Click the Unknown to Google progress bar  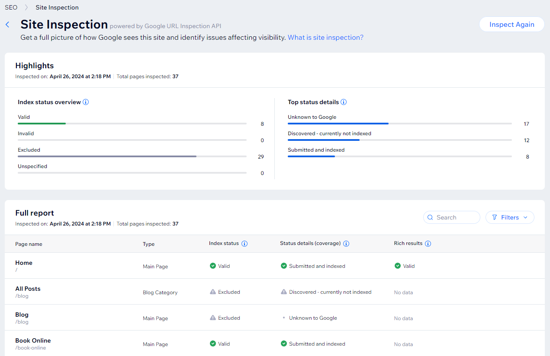click(x=399, y=124)
